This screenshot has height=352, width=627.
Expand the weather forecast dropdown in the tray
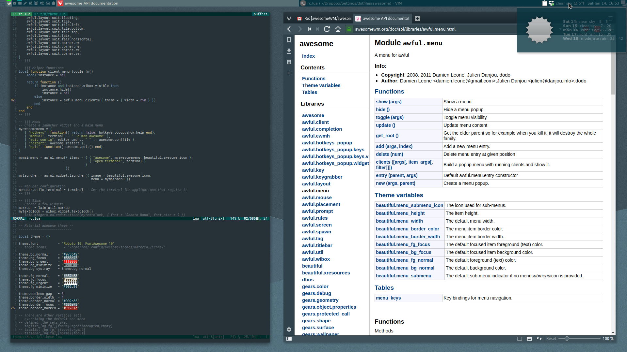560,29
